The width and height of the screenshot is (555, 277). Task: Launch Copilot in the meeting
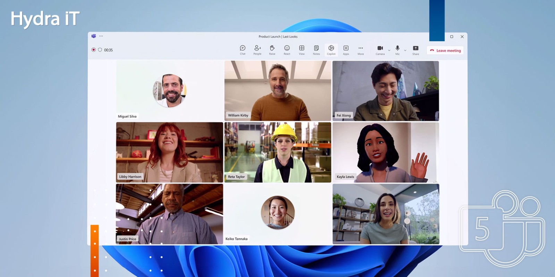331,50
